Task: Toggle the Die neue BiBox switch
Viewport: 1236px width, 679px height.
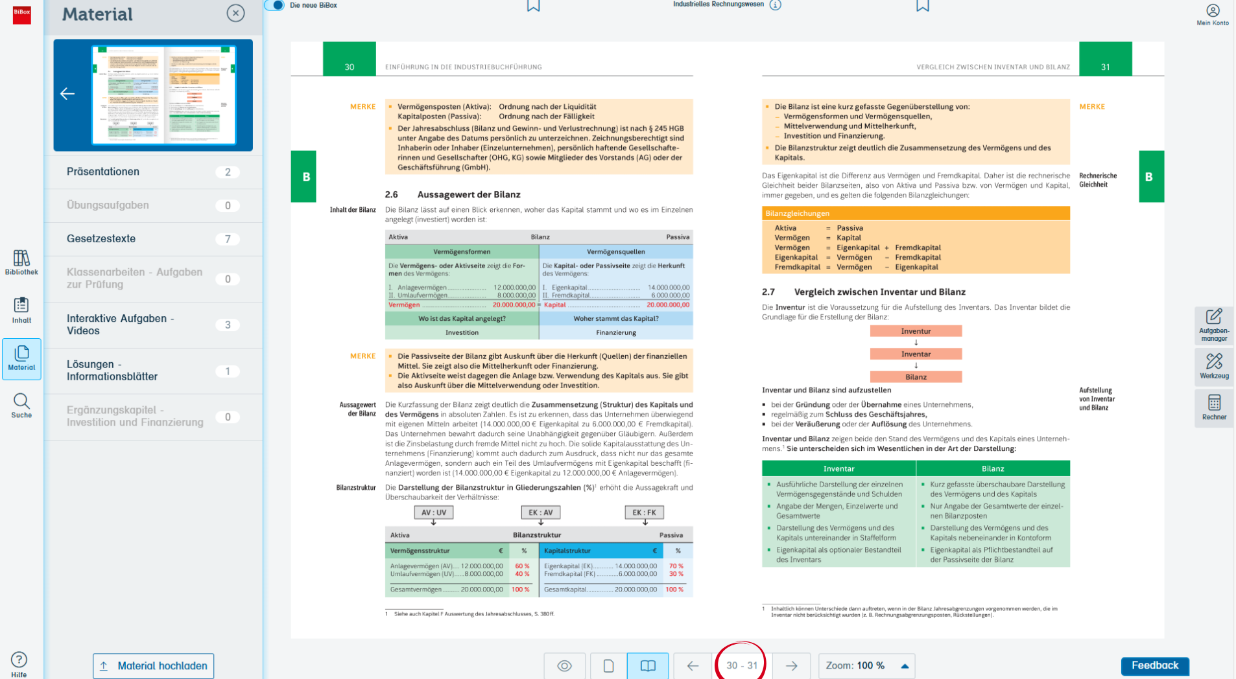Action: coord(276,5)
